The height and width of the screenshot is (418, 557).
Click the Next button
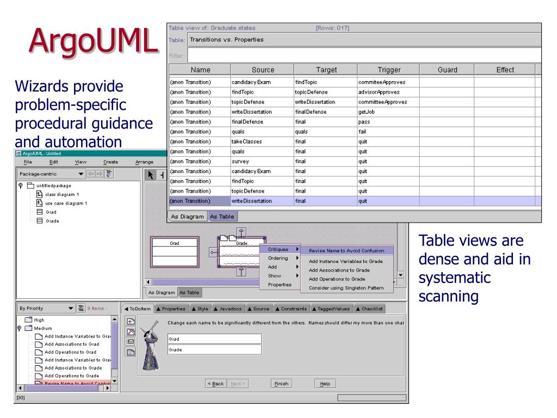click(238, 384)
